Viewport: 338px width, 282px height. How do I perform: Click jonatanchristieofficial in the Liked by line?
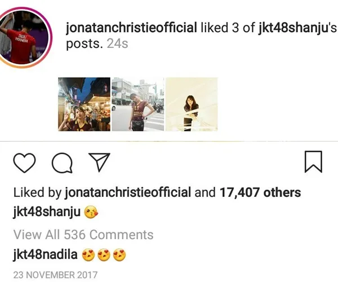(127, 192)
